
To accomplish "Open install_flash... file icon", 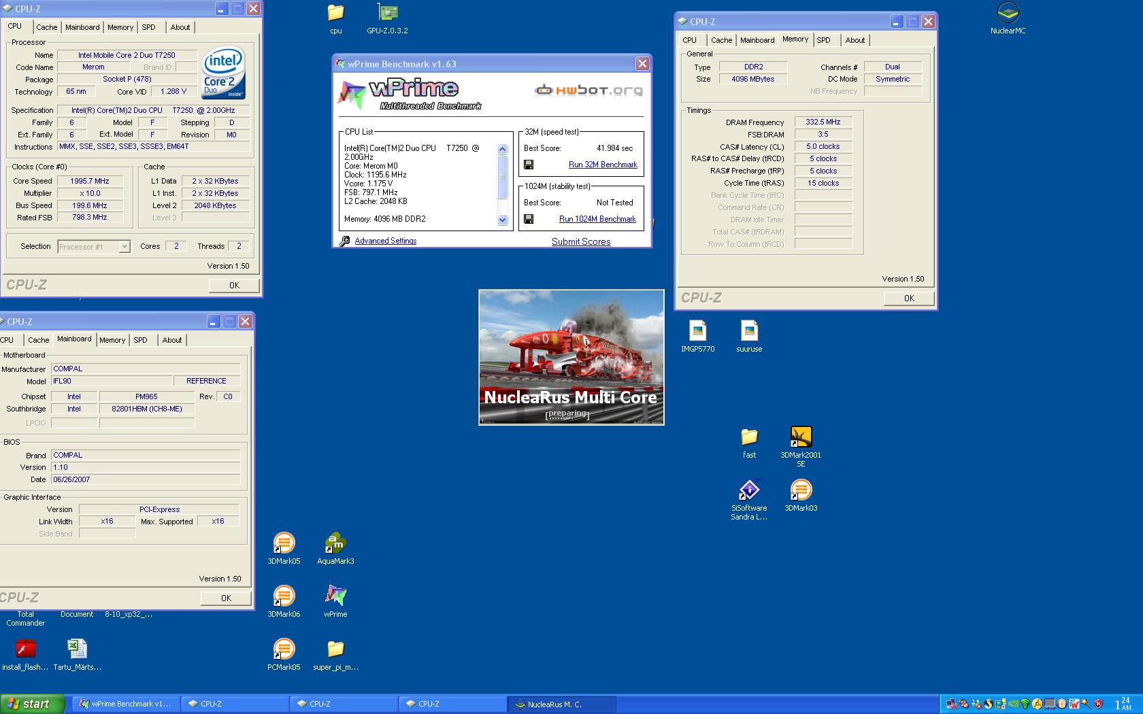I will tap(25, 655).
